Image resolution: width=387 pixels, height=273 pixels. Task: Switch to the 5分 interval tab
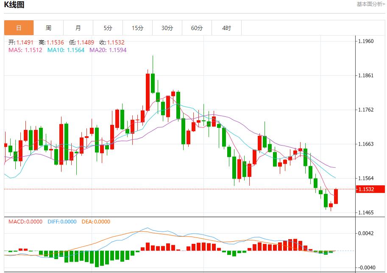[x=108, y=28]
